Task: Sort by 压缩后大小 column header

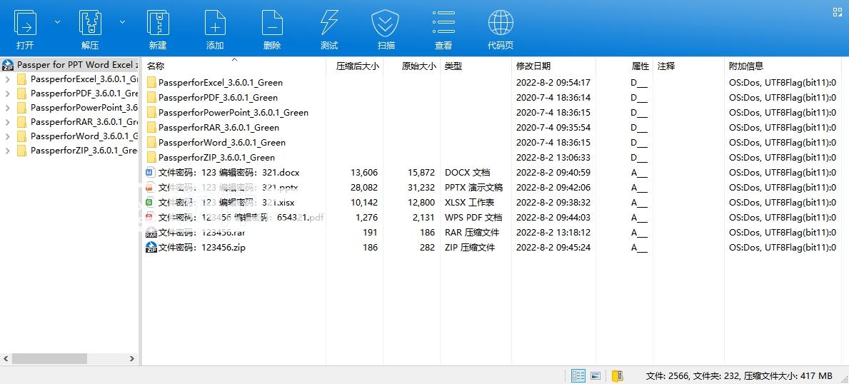Action: tap(357, 66)
